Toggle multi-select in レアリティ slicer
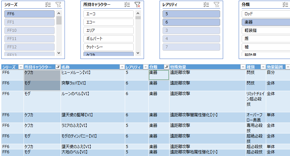The image size is (290, 156). (x=206, y=5)
